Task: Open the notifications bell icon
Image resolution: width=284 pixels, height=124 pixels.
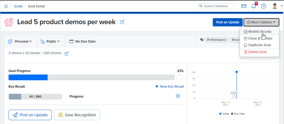Action: (x=253, y=6)
